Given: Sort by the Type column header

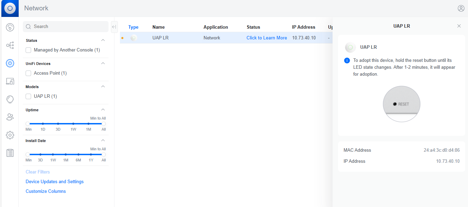Looking at the screenshot, I should pos(133,27).
